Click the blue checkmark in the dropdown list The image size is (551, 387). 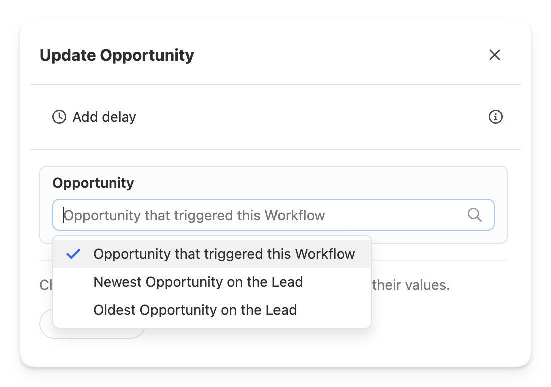pyautogui.click(x=73, y=254)
